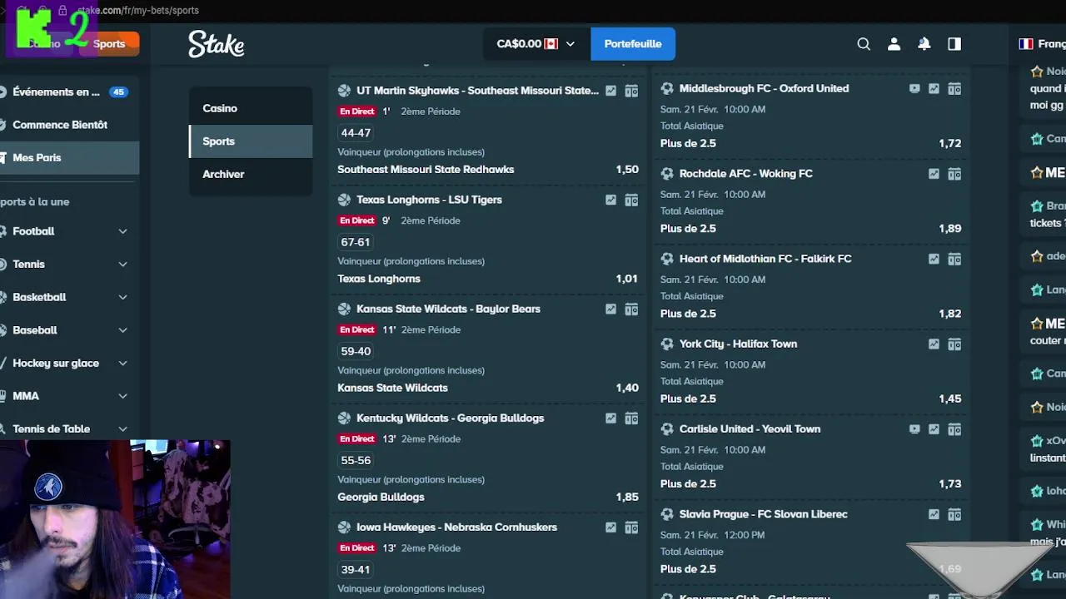Open statistics chart for UT Martin Skyhawks game
Image resolution: width=1066 pixels, height=599 pixels.
click(611, 91)
